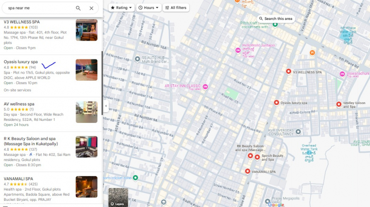This screenshot has width=370, height=207.
Task: View Oyasis luxury spa photo thumbnail
Action: (x=87, y=70)
